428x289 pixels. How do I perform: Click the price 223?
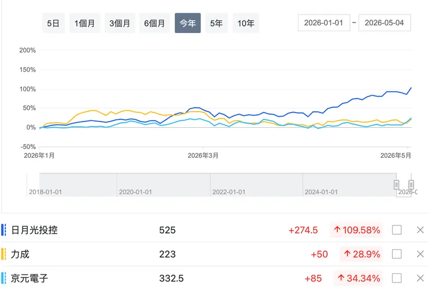pyautogui.click(x=167, y=254)
